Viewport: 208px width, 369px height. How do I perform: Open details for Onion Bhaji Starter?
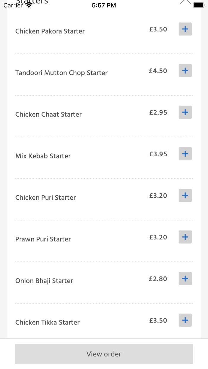point(44,281)
